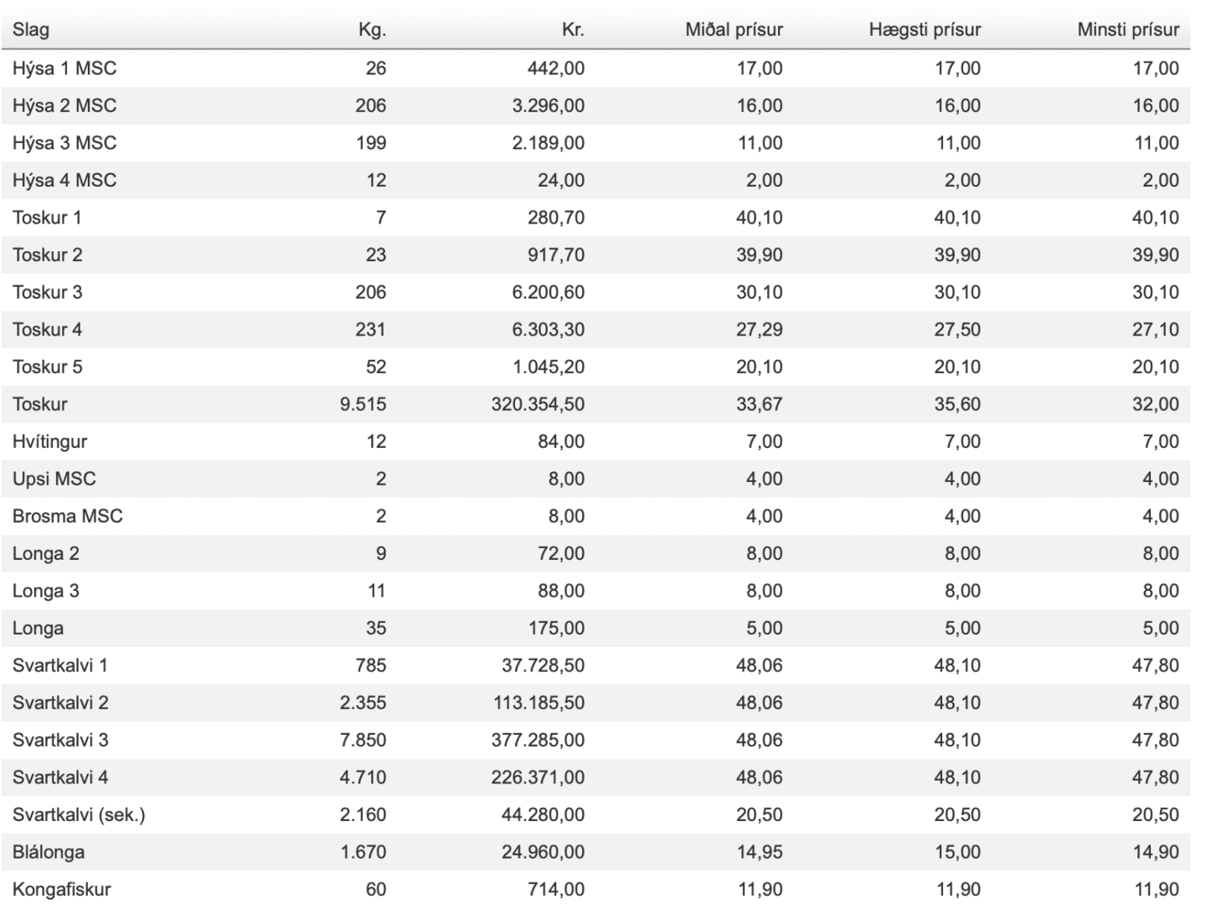Viewport: 1206px width, 919px height.
Task: Click the Upsi MSC row label
Action: 54,479
